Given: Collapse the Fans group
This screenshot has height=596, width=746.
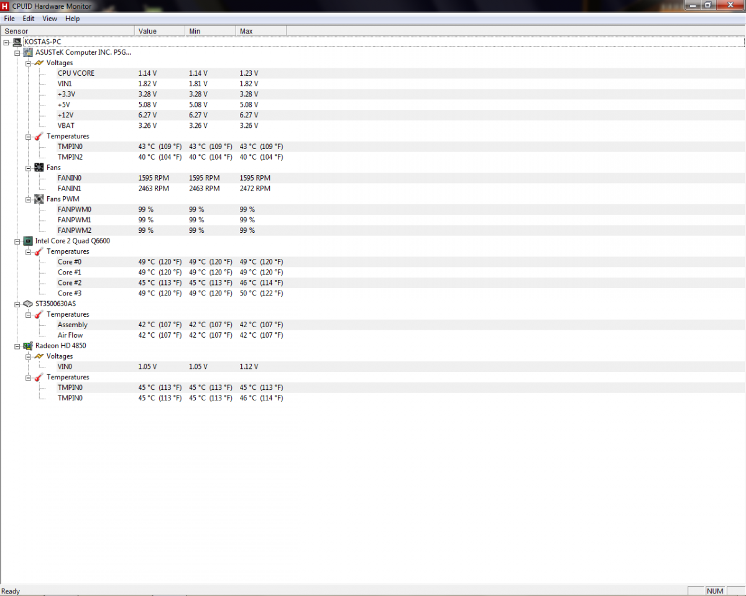Looking at the screenshot, I should [28, 168].
